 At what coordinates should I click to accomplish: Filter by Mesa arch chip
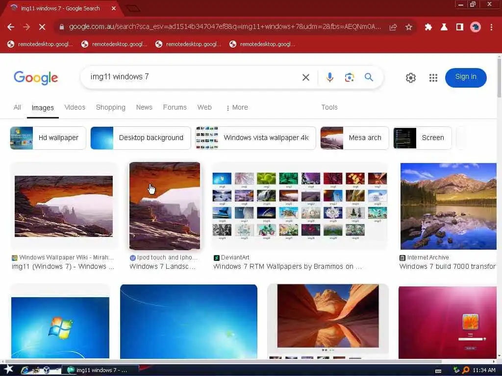tap(354, 138)
